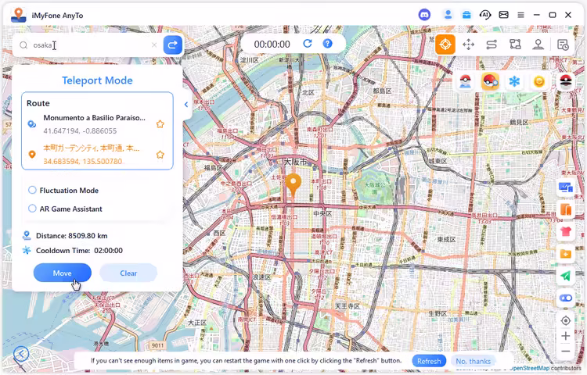Click the Clear button

pyautogui.click(x=128, y=273)
